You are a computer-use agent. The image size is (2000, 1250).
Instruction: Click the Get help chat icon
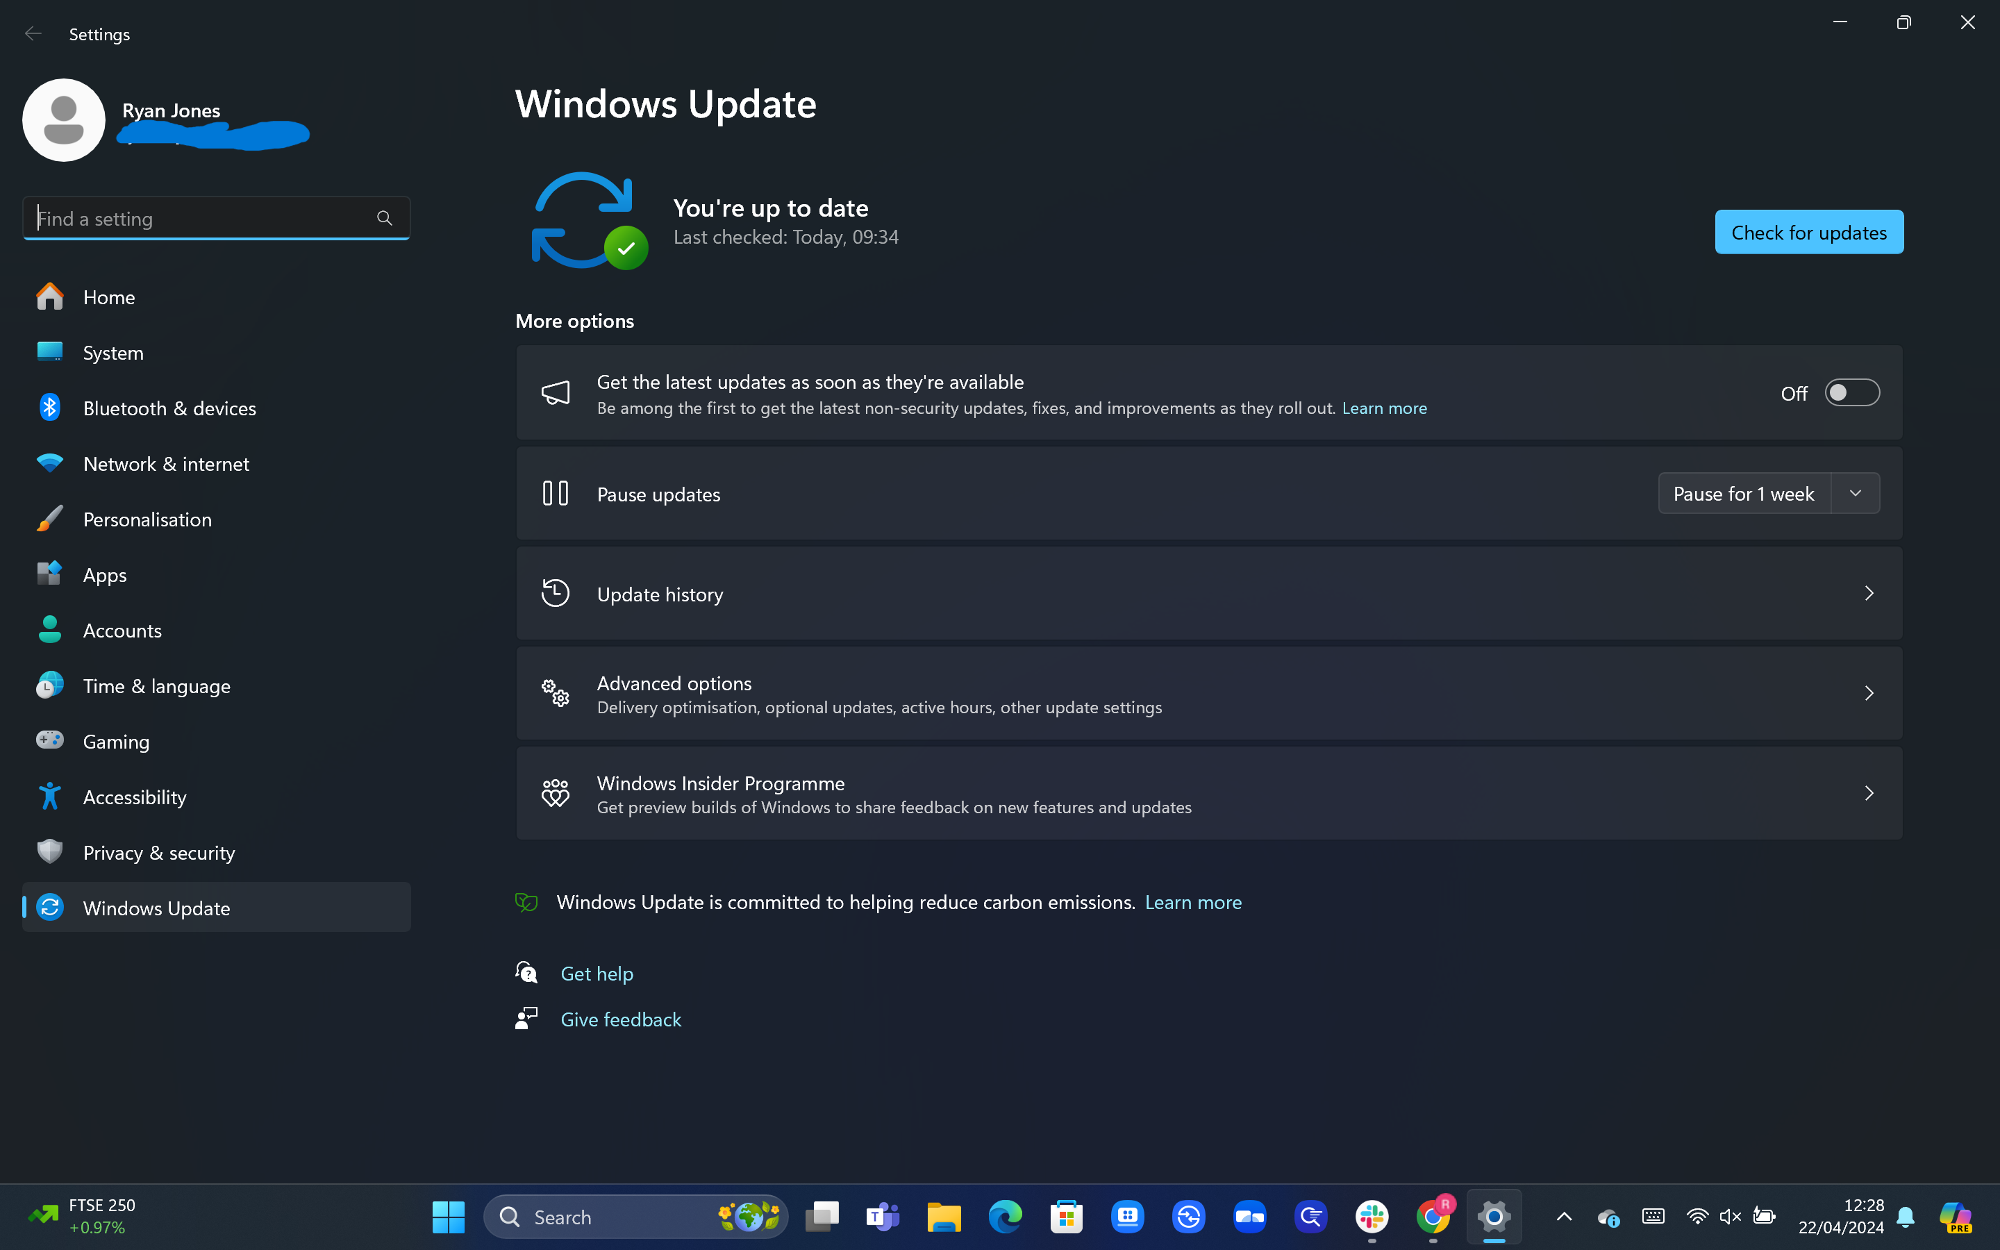pos(526,973)
